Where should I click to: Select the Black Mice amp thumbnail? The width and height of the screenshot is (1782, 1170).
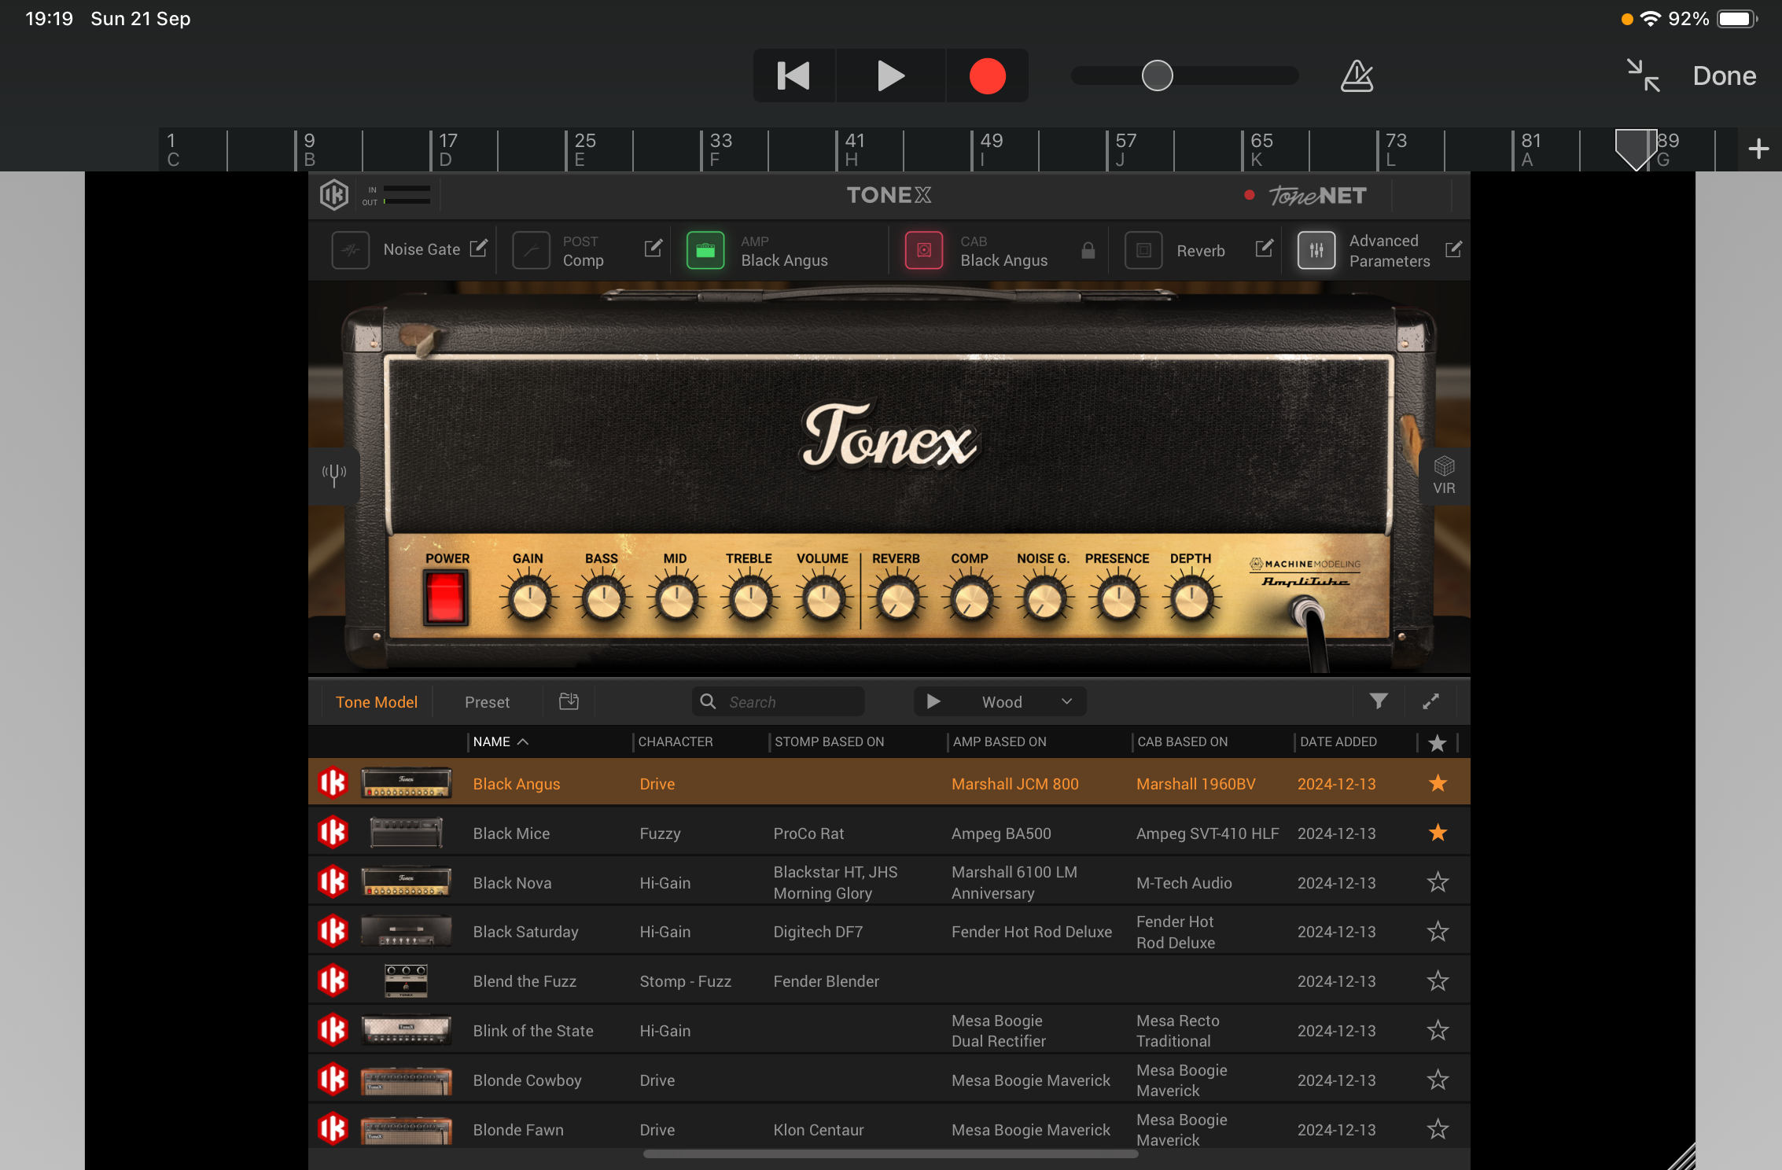point(406,833)
